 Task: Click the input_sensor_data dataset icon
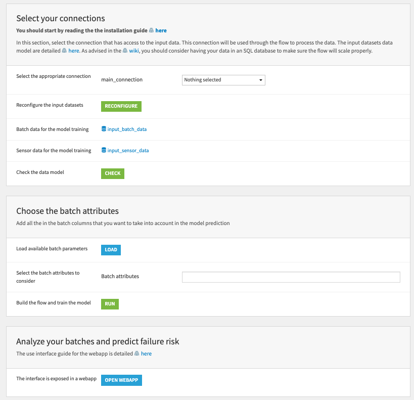tap(104, 150)
